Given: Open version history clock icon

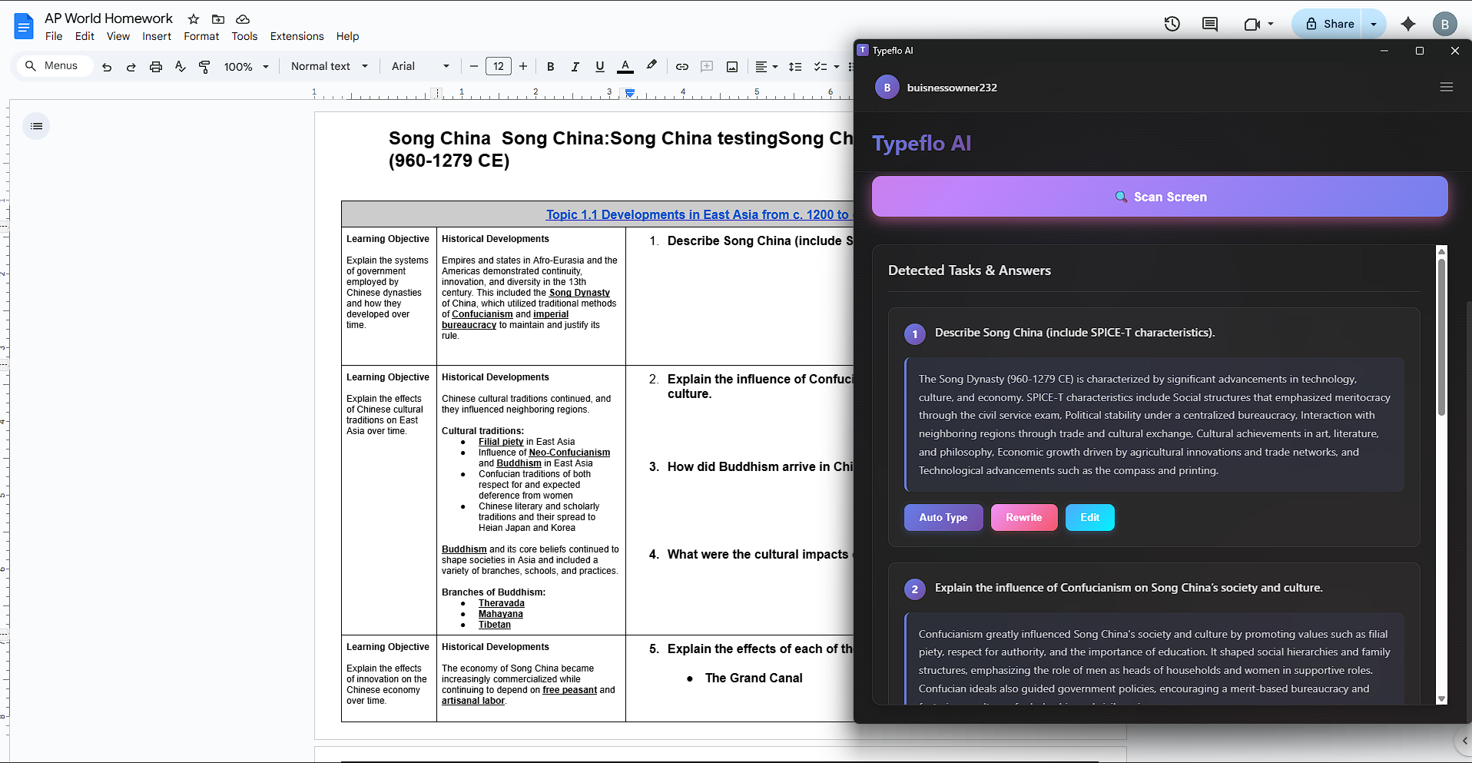Looking at the screenshot, I should [x=1172, y=24].
